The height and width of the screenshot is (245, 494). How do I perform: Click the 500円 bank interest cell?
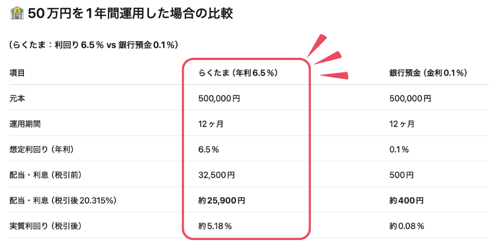(x=402, y=175)
